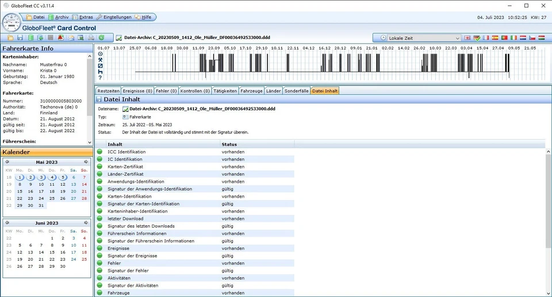Open the Ereignisse (0) tab
The width and height of the screenshot is (552, 297).
137,91
